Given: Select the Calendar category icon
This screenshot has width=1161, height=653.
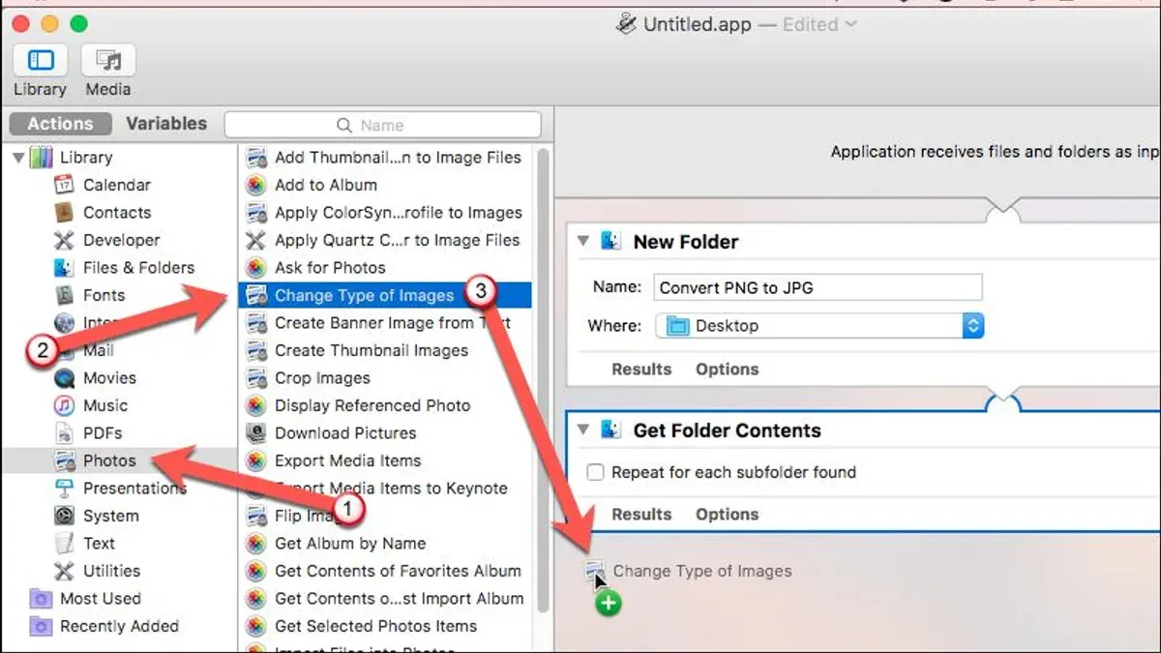Looking at the screenshot, I should [65, 185].
